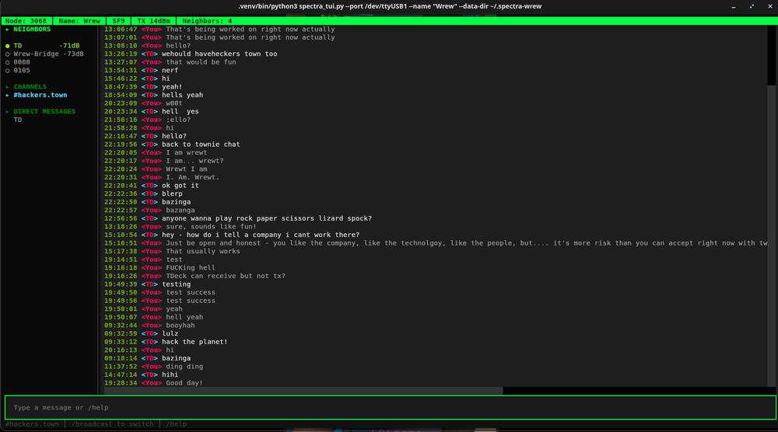Collapse the CHANNELS section arrow

[8, 87]
